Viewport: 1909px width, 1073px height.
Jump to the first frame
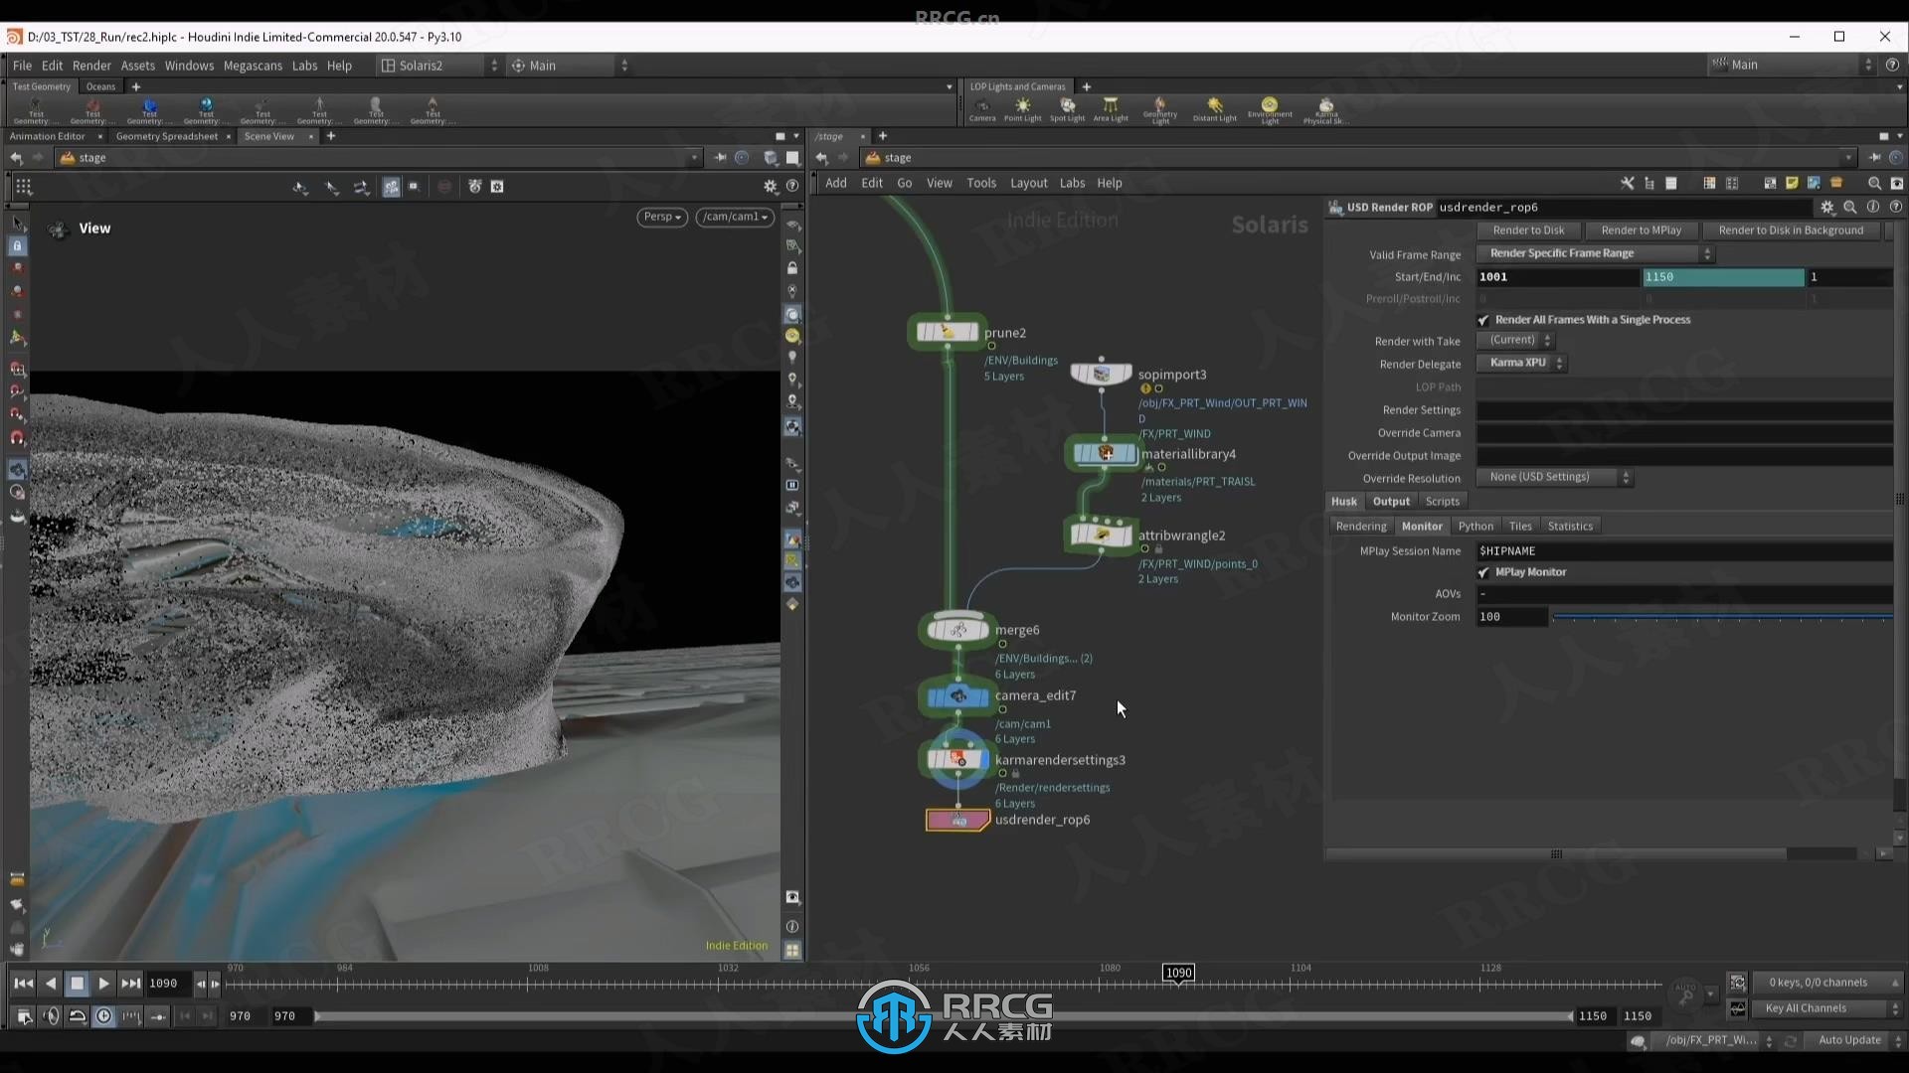point(23,984)
